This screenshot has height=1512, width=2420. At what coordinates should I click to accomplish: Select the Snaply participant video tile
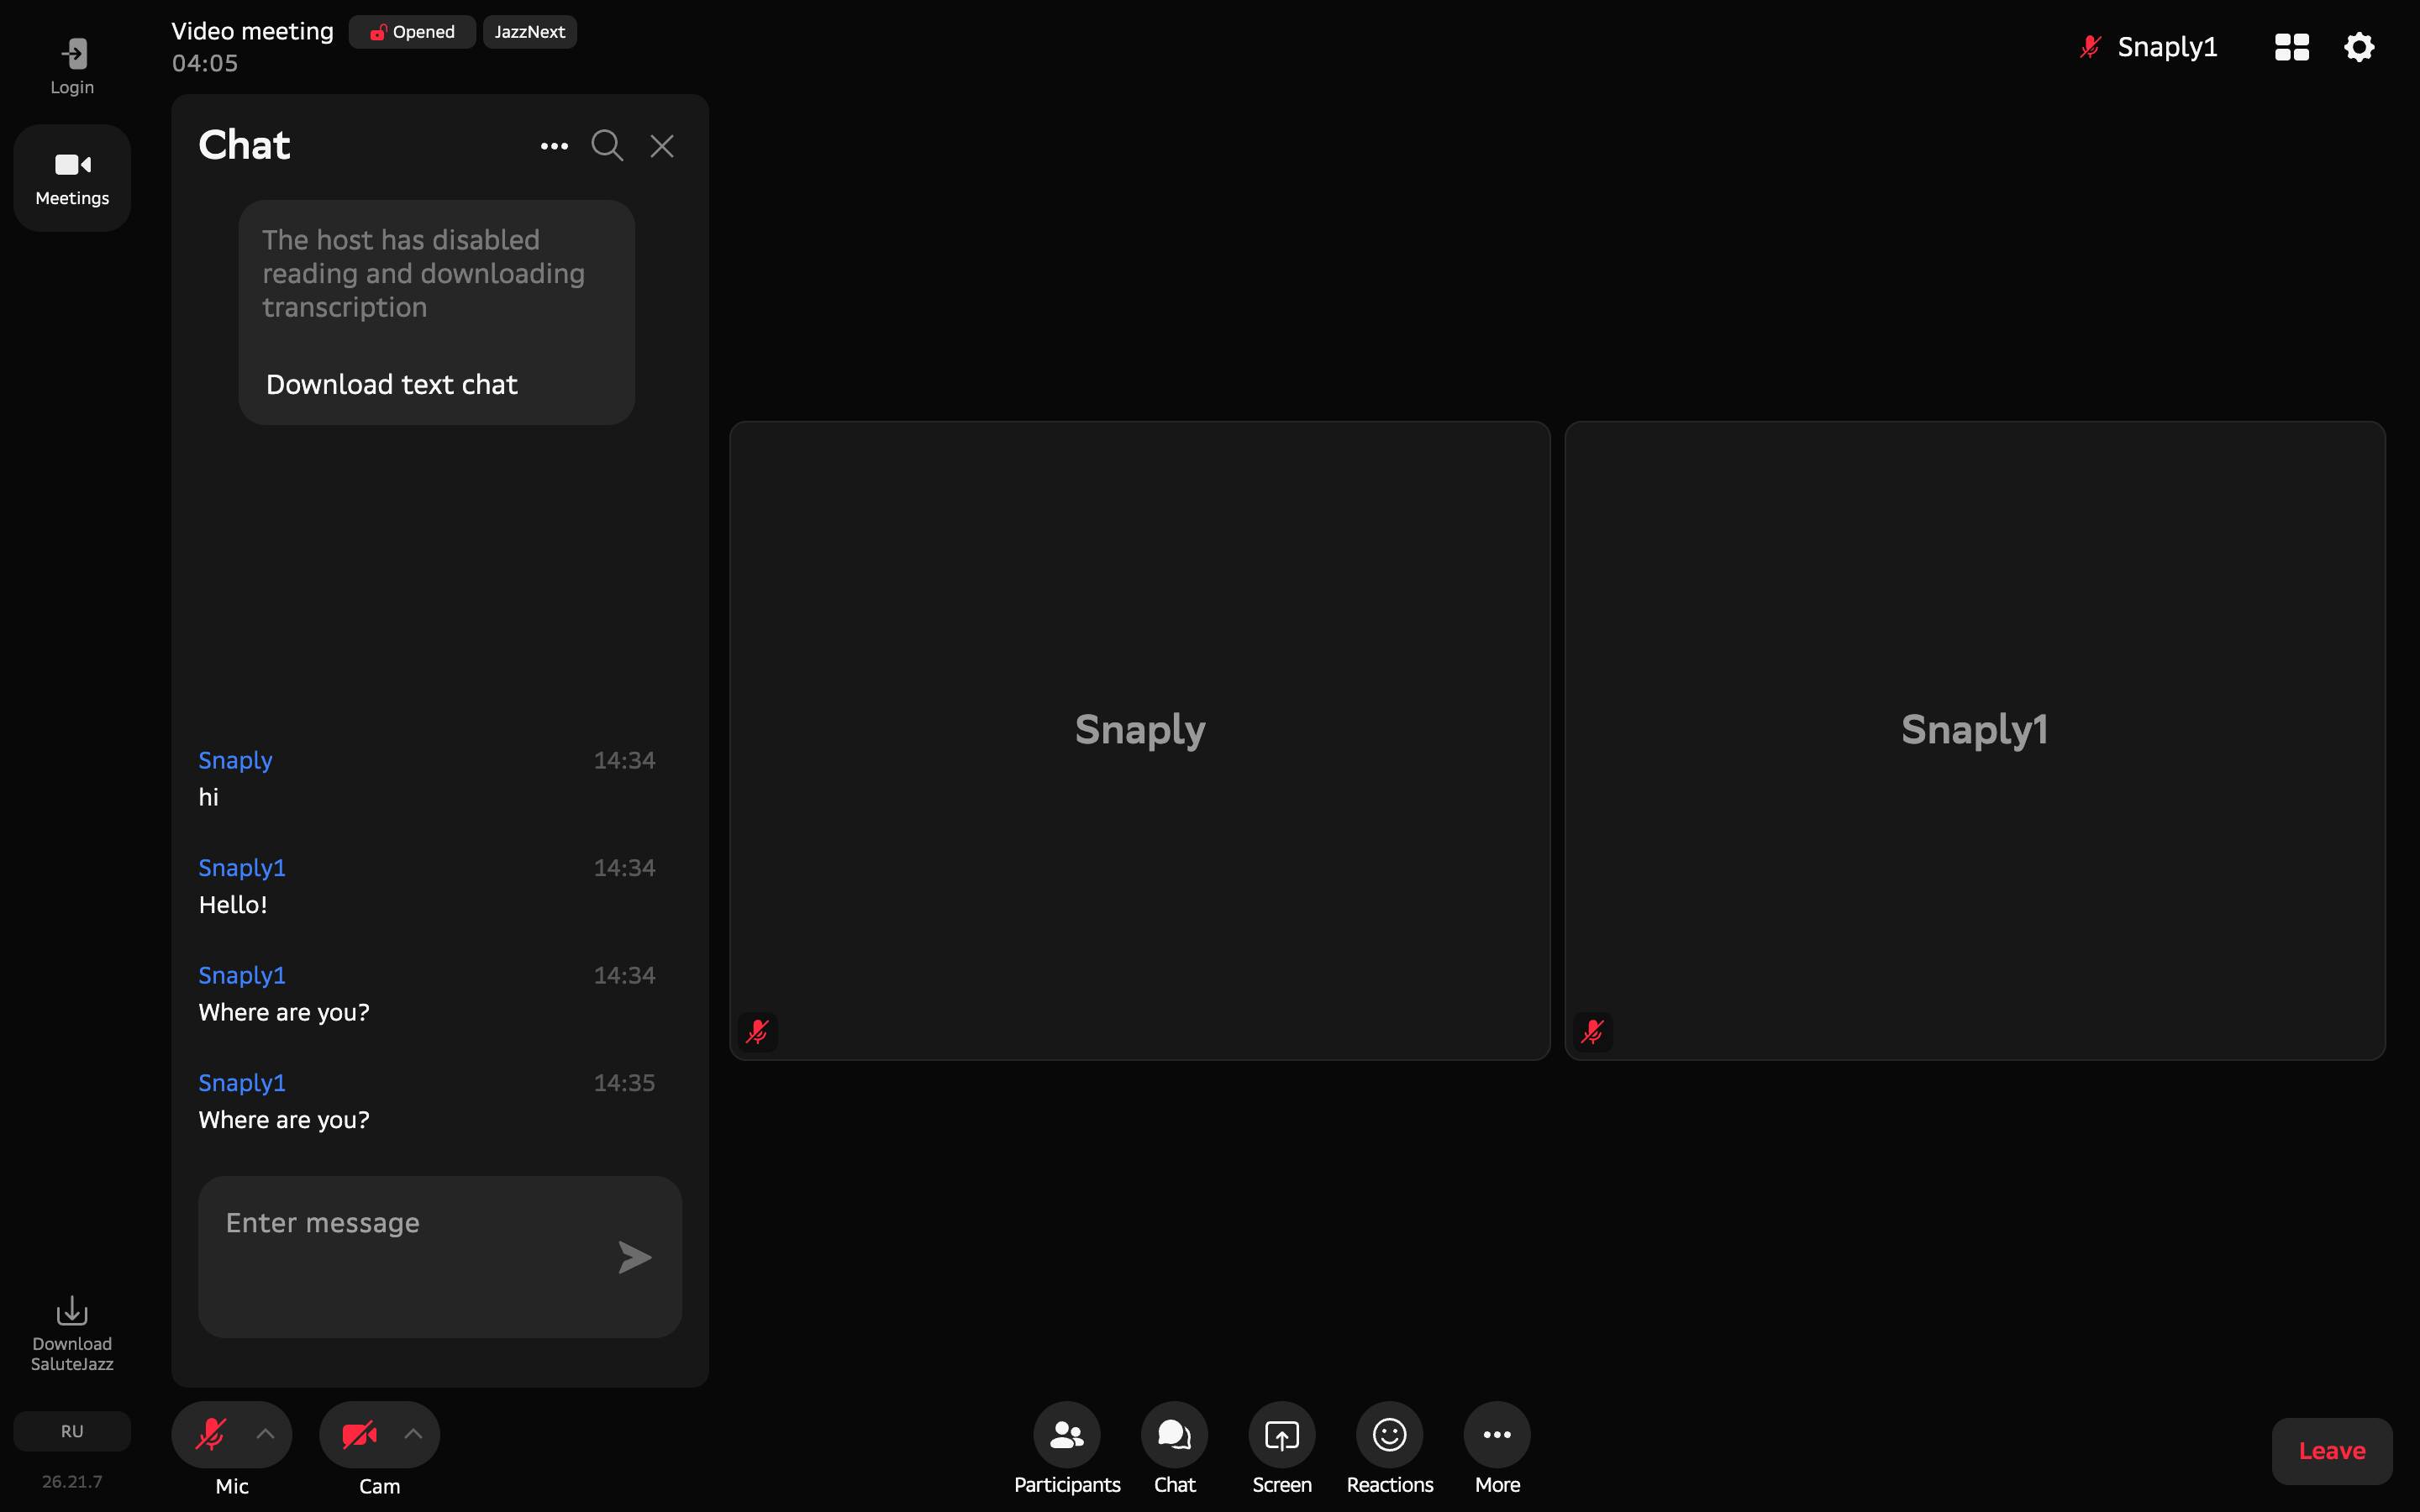tap(1140, 740)
